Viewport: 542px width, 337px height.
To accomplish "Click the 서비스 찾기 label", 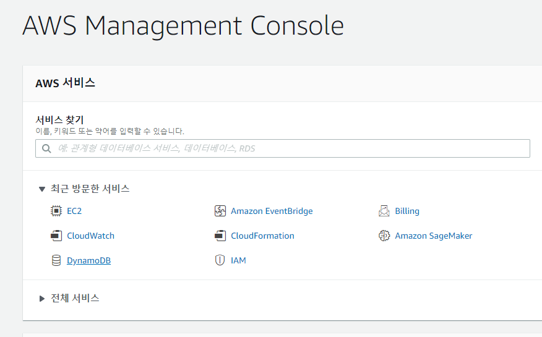I will click(59, 120).
